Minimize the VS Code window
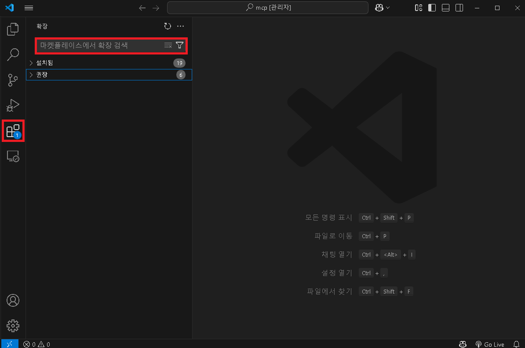This screenshot has height=348, width=525. coord(477,8)
